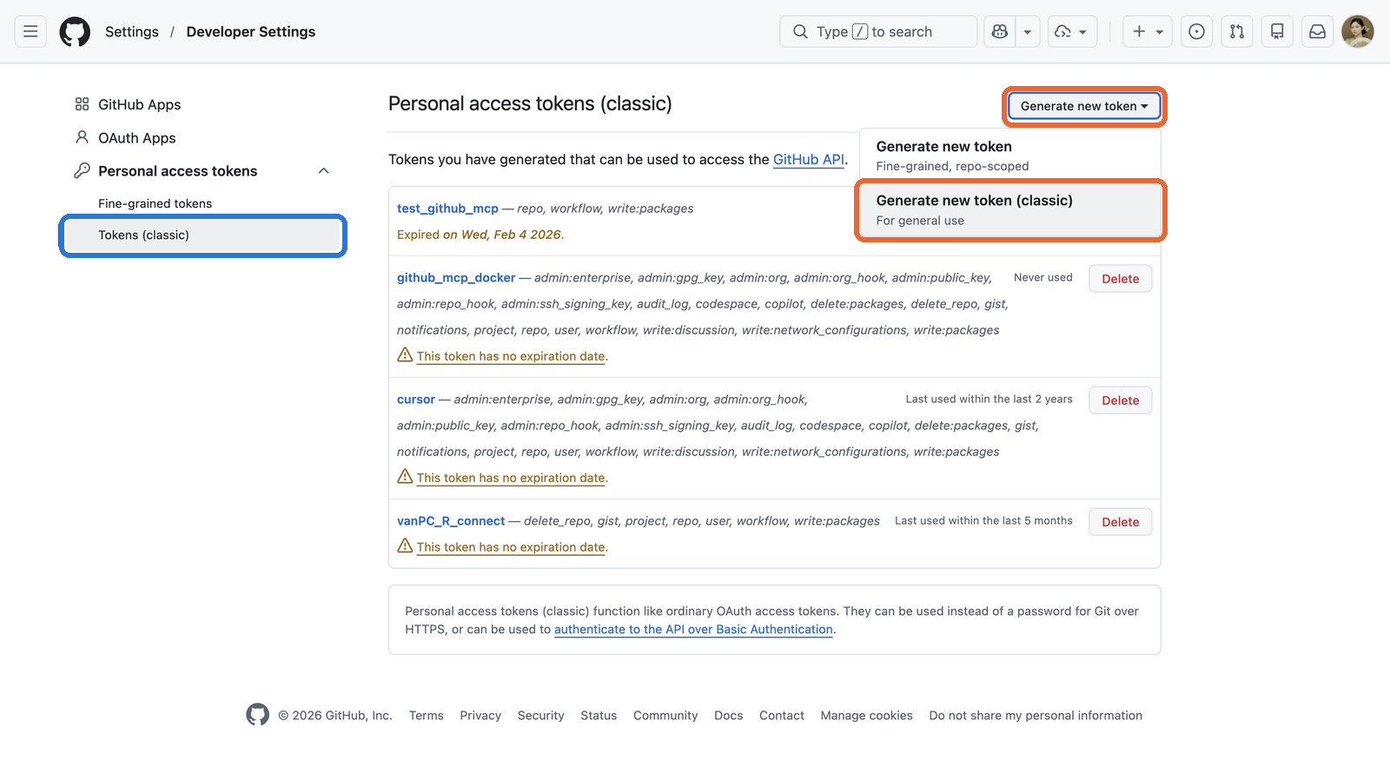Open the agents cloud dropdown
Image resolution: width=1390 pixels, height=774 pixels.
pos(1072,31)
